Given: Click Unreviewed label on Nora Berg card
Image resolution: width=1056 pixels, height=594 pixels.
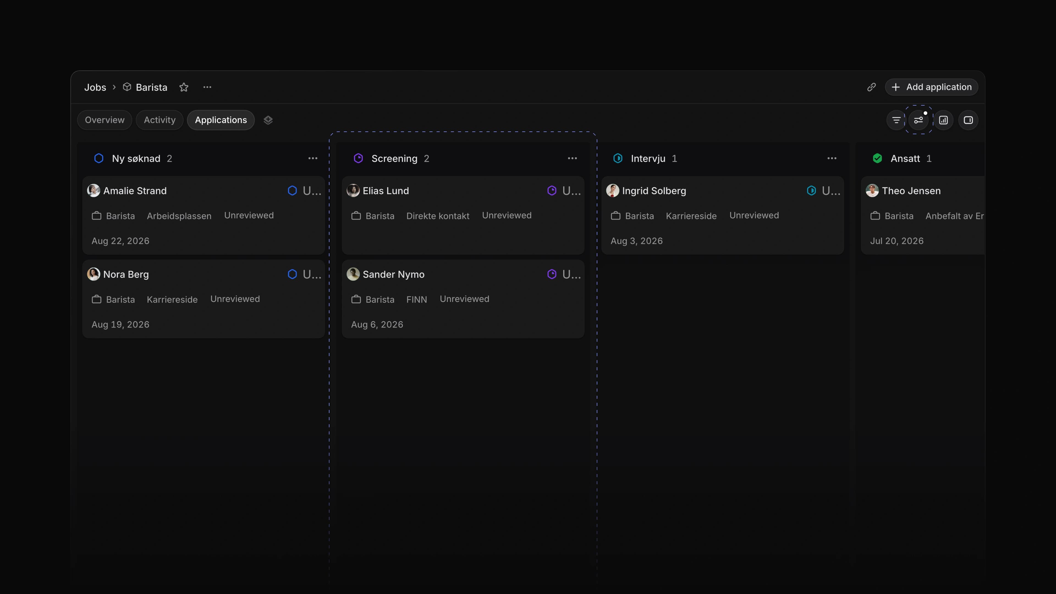Looking at the screenshot, I should 235,299.
